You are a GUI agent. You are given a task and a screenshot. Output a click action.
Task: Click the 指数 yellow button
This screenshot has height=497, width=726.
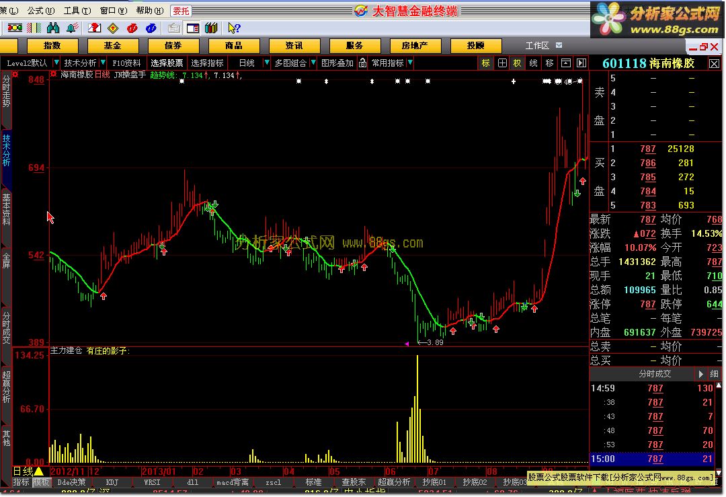coord(52,45)
